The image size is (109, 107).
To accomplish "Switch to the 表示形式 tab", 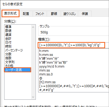I will pyautogui.click(x=10, y=14).
